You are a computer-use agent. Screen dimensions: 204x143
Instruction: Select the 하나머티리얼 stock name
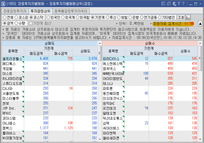click(12, 79)
